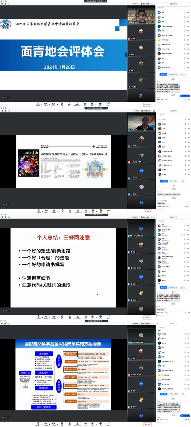The image size is (191, 427).
Task: Select 陆日宇's video thumbnail beside 面青地会评体会 slide
Action: (141, 16)
